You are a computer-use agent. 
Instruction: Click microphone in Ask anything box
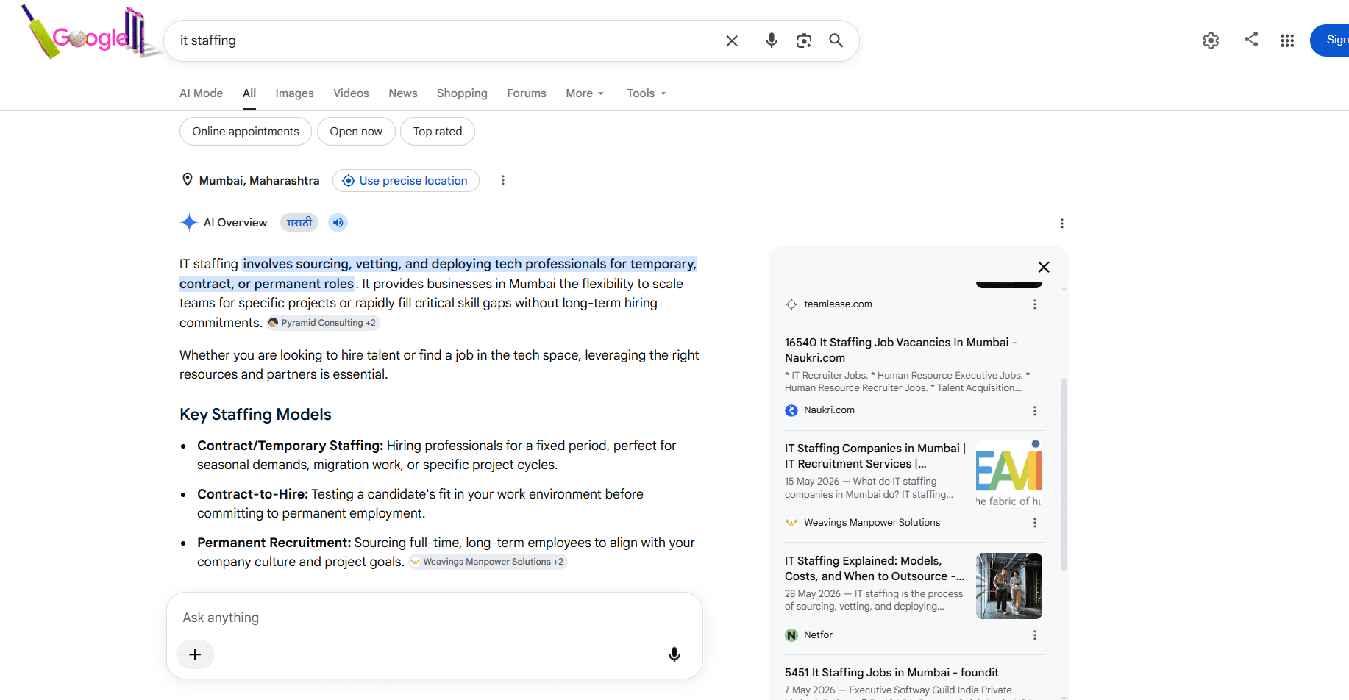pos(674,654)
